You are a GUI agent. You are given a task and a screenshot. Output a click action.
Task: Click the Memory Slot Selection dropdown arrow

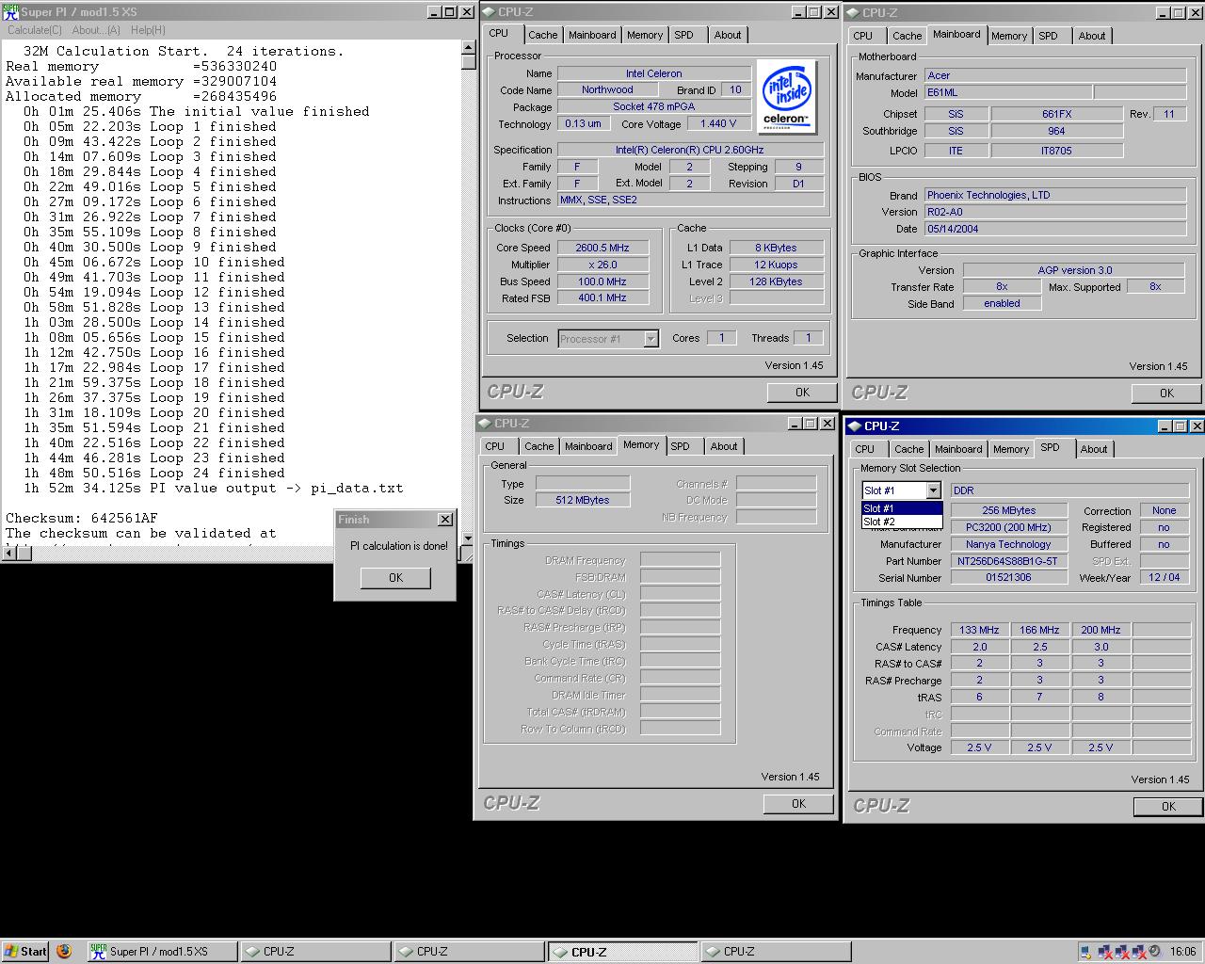tap(933, 490)
